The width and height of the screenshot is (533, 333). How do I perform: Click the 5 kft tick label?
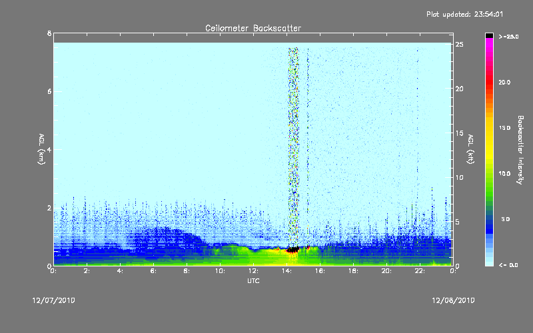(x=458, y=222)
